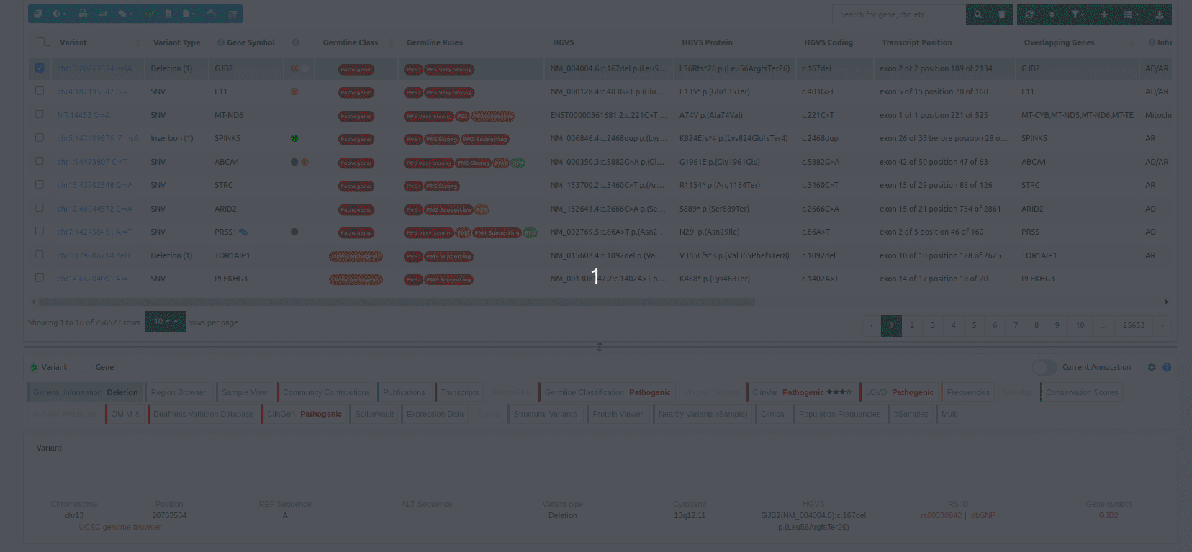This screenshot has width=1192, height=552.
Task: Go to page 5 in pagination
Action: coord(974,325)
